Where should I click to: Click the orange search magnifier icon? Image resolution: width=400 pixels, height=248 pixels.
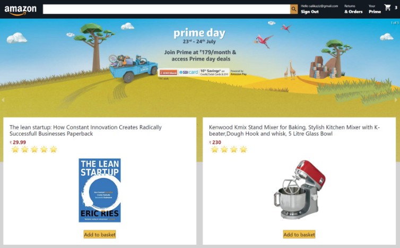tap(294, 9)
